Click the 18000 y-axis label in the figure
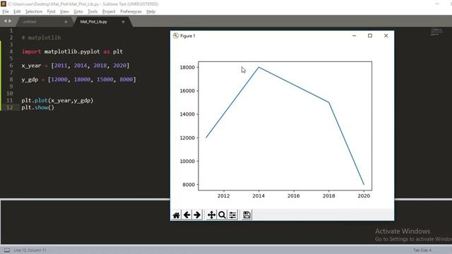452x254 pixels. (187, 68)
